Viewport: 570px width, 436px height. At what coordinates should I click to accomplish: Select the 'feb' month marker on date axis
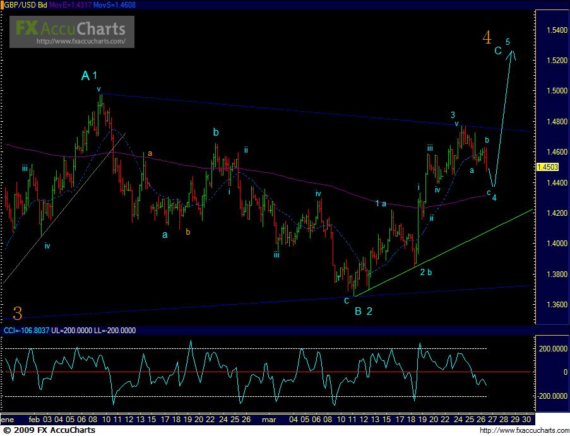click(x=35, y=419)
